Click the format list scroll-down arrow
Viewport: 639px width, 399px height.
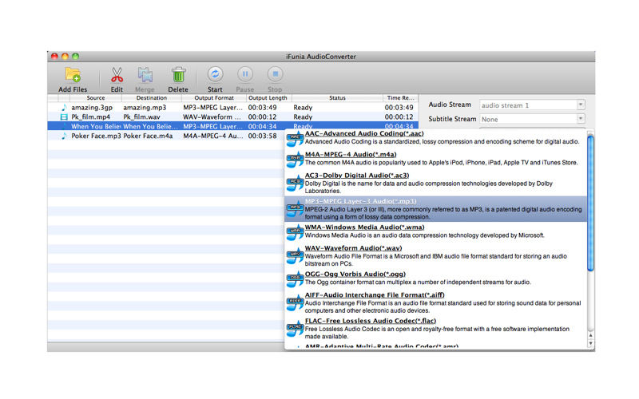tap(590, 343)
